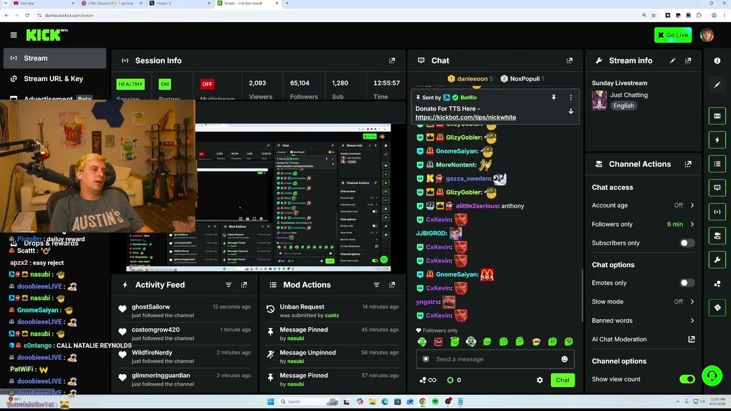Viewport: 731px width, 411px height.
Task: Turn off Show view count
Action: point(687,379)
